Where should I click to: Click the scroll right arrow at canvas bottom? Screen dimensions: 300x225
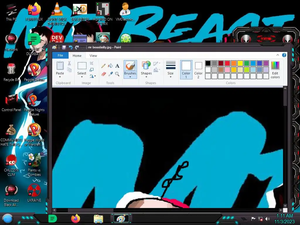(x=280, y=210)
